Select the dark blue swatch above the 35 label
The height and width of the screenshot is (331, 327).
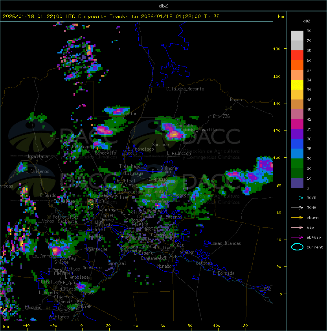[297, 144]
